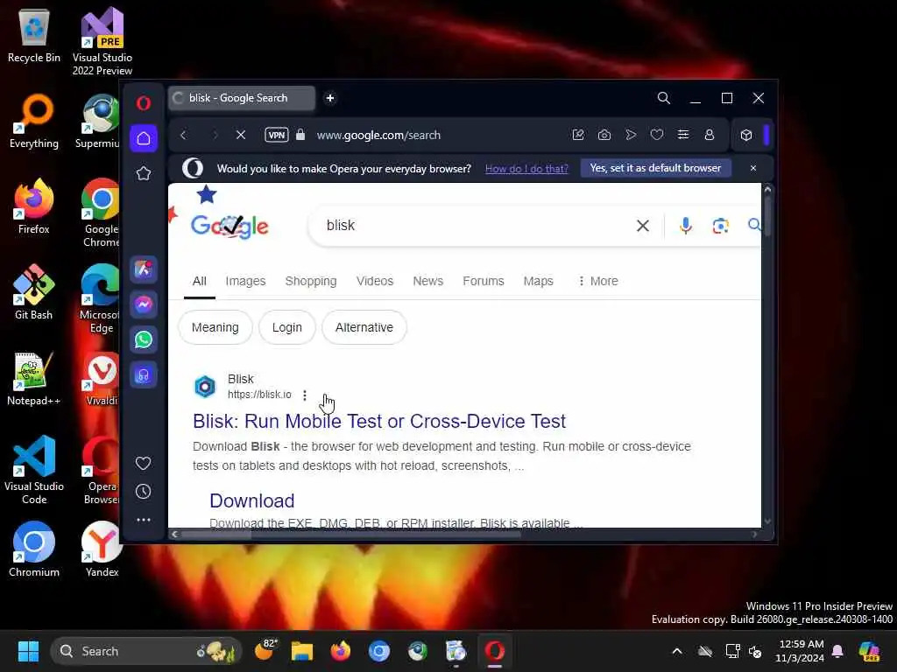Clear the Google search query
Screen dimensions: 897x672
642,226
